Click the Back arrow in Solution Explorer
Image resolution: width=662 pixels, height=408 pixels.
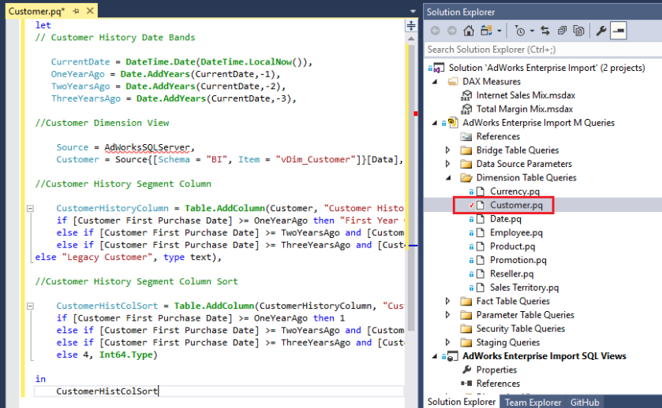tap(435, 31)
